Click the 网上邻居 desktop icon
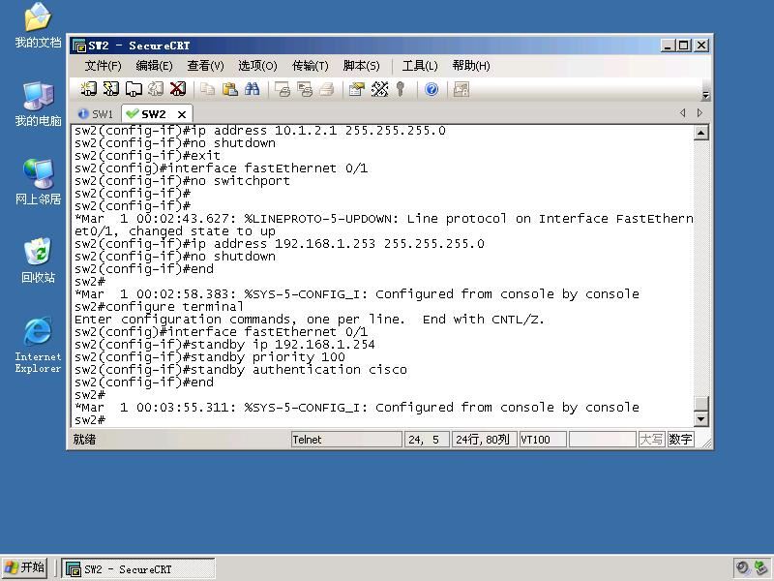This screenshot has width=774, height=581. click(x=38, y=182)
